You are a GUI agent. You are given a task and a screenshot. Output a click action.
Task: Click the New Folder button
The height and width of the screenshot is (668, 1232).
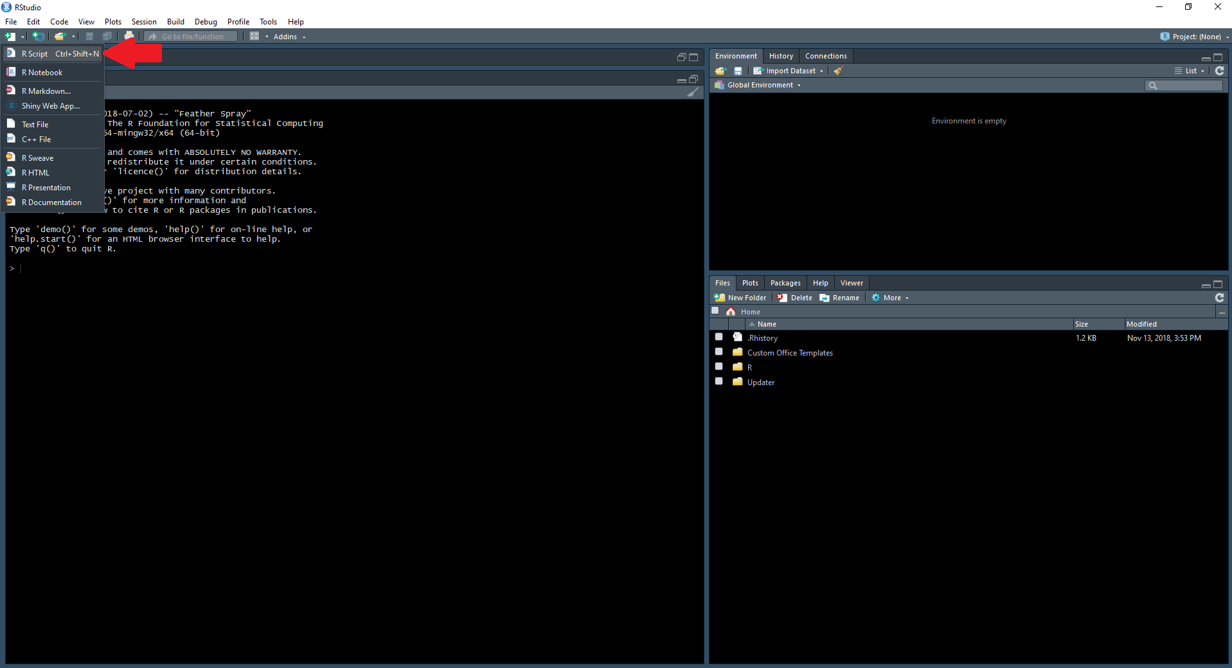(740, 298)
